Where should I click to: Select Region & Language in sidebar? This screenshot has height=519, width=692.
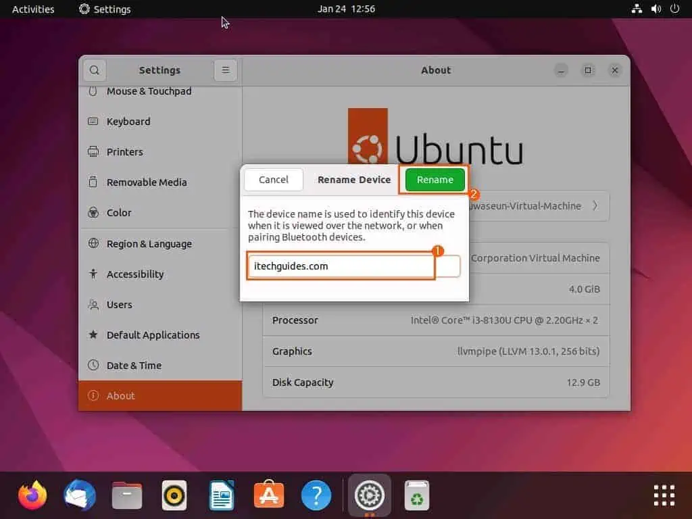tap(149, 244)
